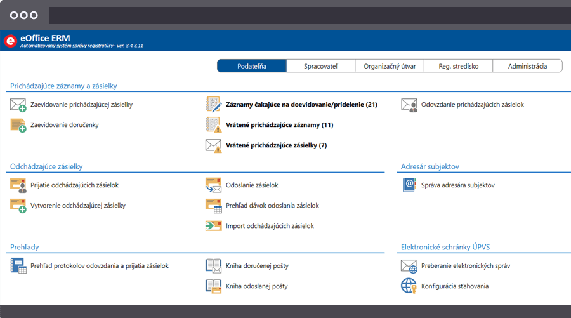Viewport: 571px width, 318px height.
Task: Click the Konfigurácia sťahovania globe-key icon
Action: [409, 286]
